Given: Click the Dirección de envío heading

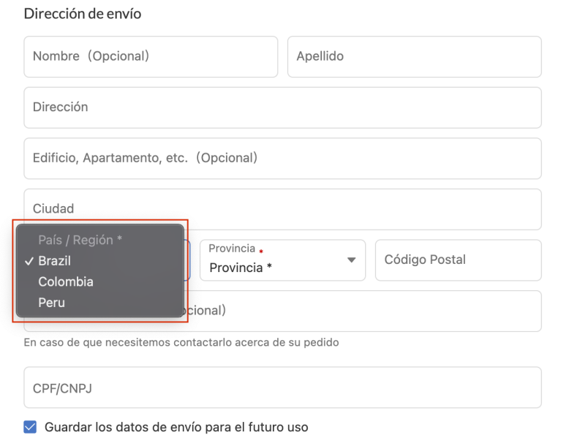Looking at the screenshot, I should [x=83, y=14].
